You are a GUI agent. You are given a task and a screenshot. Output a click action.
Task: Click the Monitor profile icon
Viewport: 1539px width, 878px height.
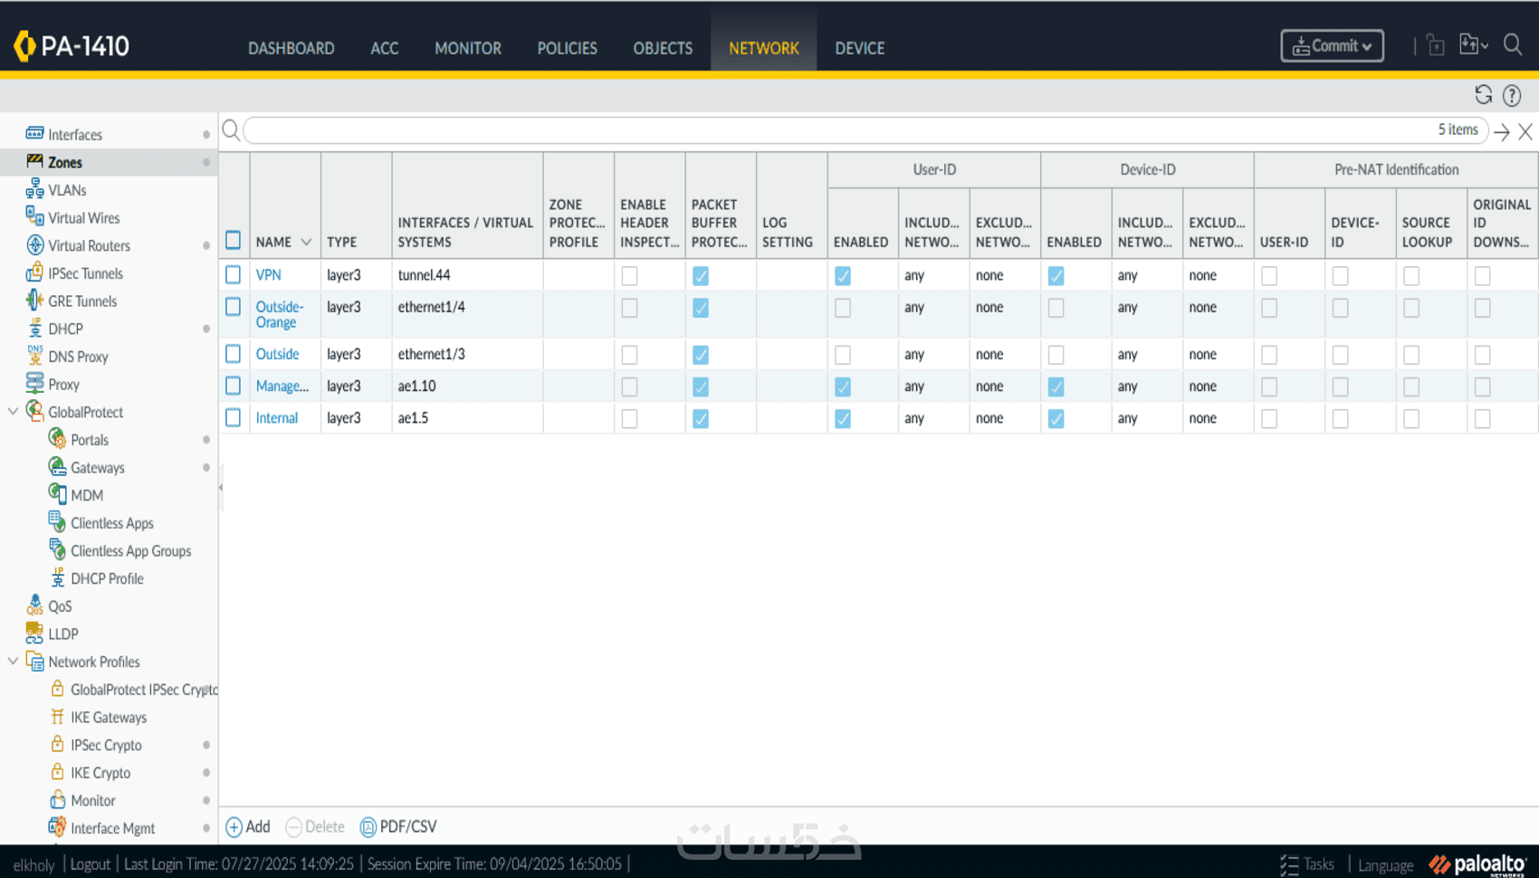(57, 800)
